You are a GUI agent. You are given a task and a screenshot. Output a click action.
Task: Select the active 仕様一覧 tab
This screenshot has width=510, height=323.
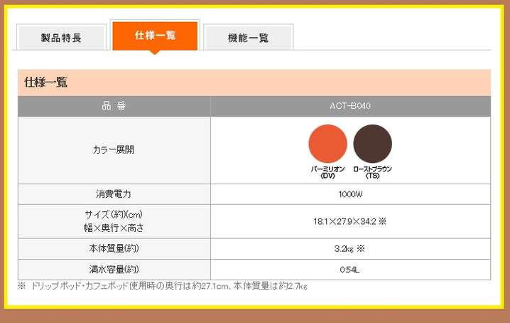click(x=155, y=36)
